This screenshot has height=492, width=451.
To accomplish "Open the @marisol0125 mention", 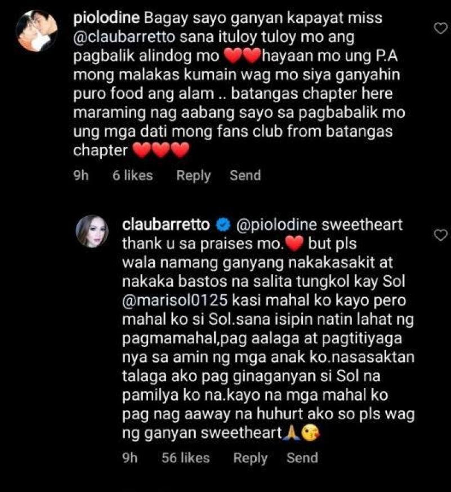I will (x=175, y=301).
